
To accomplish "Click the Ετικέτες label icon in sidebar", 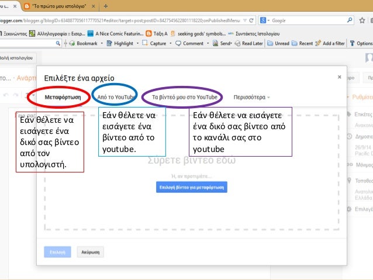I will (349, 114).
